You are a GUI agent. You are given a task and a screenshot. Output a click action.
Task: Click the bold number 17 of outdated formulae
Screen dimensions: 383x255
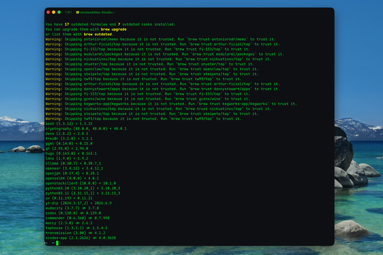click(67, 24)
